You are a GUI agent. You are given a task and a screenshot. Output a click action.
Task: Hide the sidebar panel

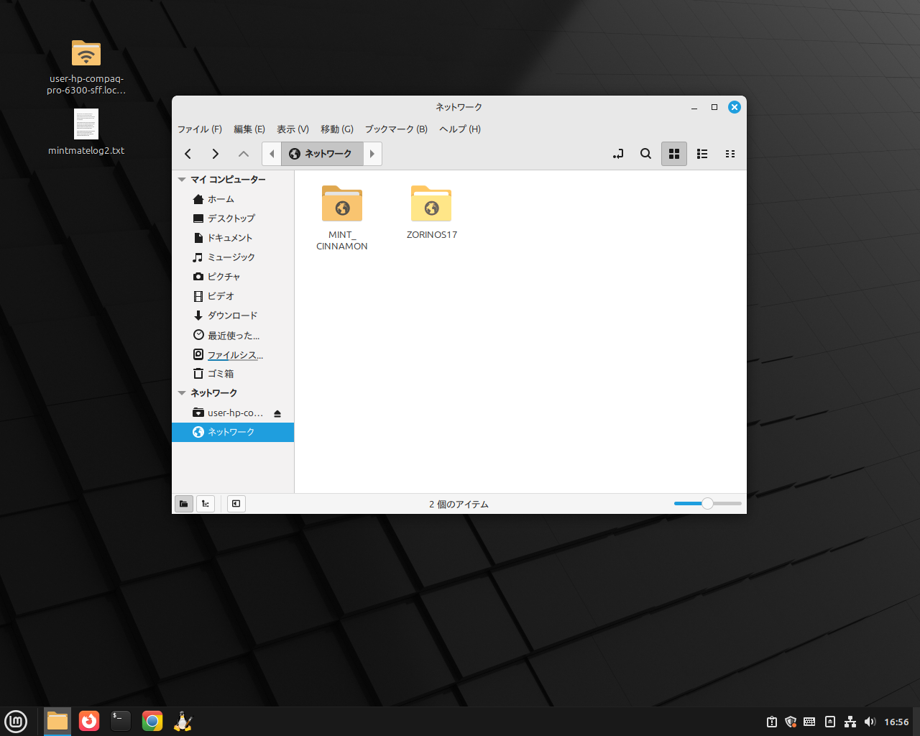[x=236, y=504]
